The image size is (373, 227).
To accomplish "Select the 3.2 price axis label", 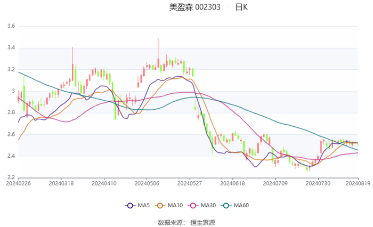I will click(10, 69).
